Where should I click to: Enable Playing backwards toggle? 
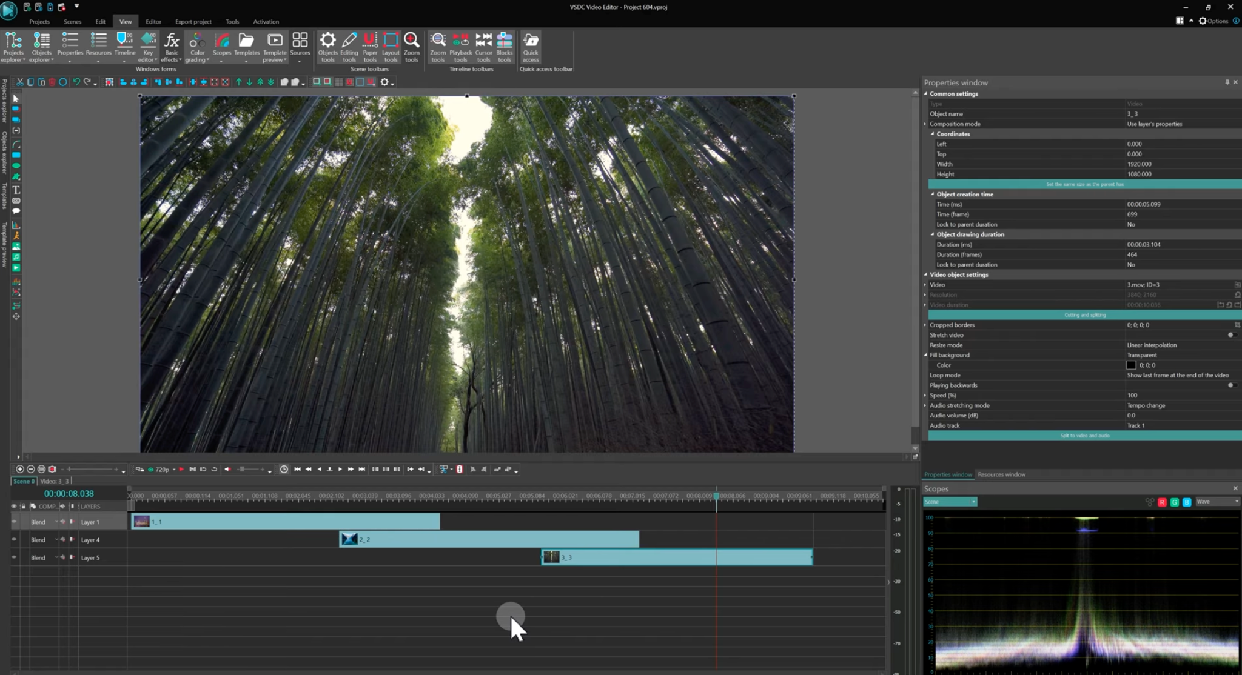(x=1230, y=385)
